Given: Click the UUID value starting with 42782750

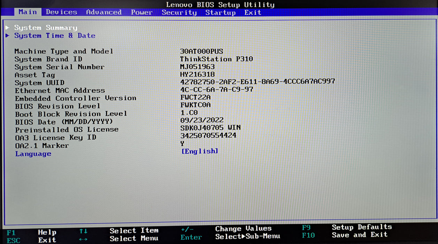Looking at the screenshot, I should [x=258, y=81].
